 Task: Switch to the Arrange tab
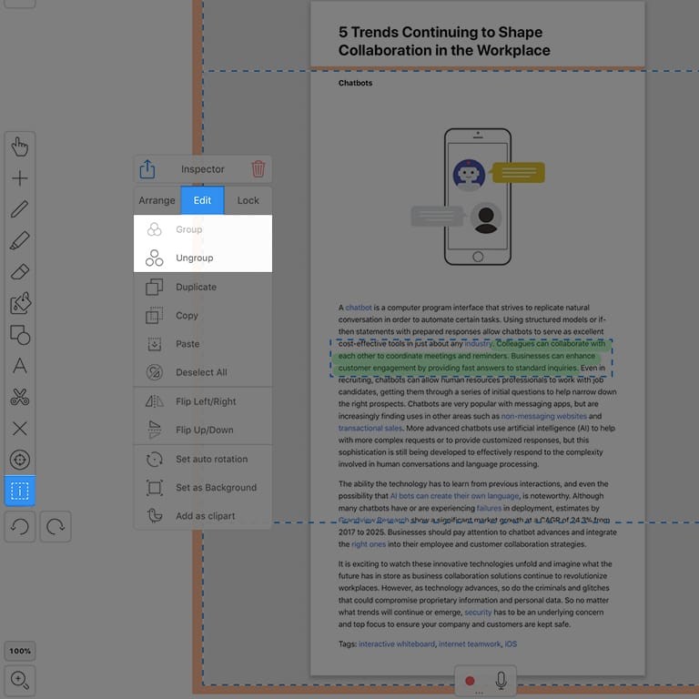157,200
